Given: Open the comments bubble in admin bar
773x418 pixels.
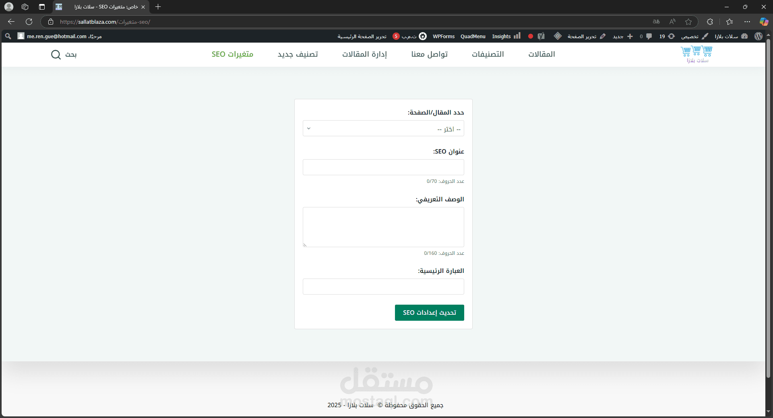Looking at the screenshot, I should [x=646, y=36].
